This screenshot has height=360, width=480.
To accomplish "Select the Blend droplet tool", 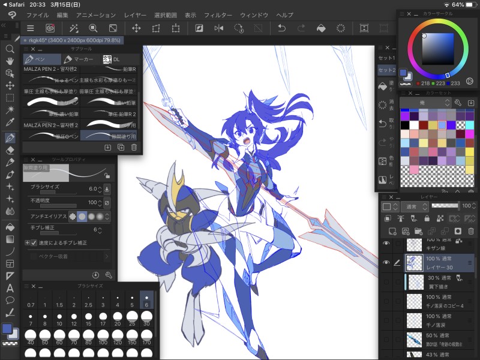I will click(x=10, y=211).
